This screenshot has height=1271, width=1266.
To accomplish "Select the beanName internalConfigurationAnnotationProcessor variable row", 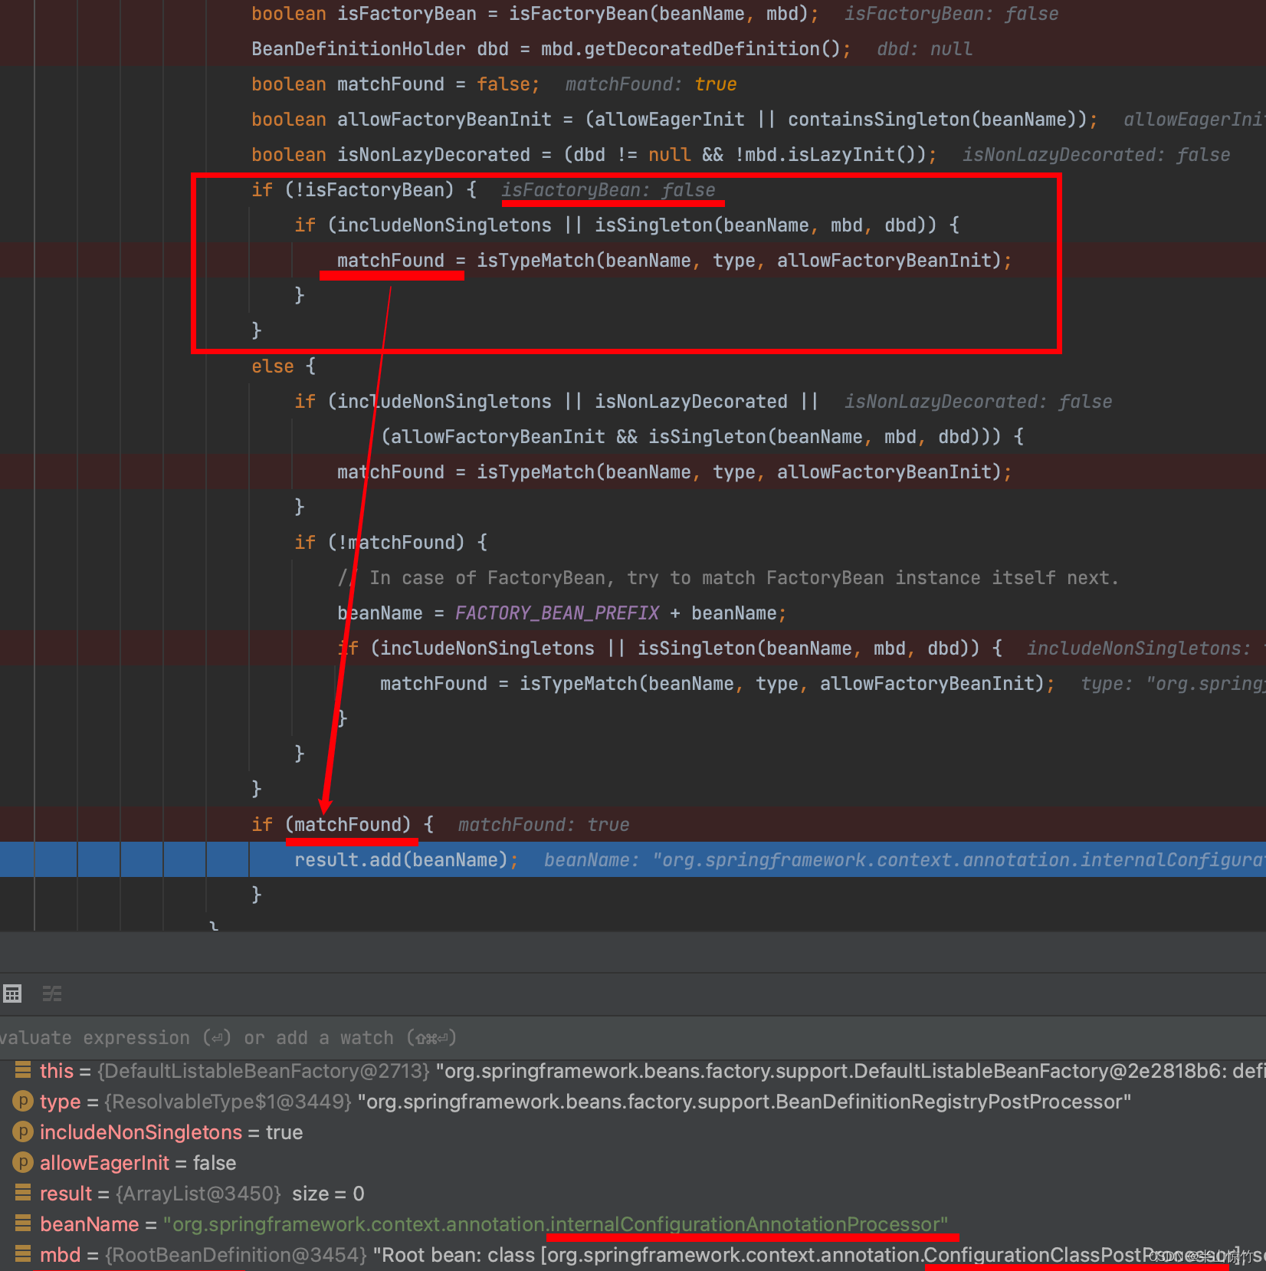I will [633, 1223].
